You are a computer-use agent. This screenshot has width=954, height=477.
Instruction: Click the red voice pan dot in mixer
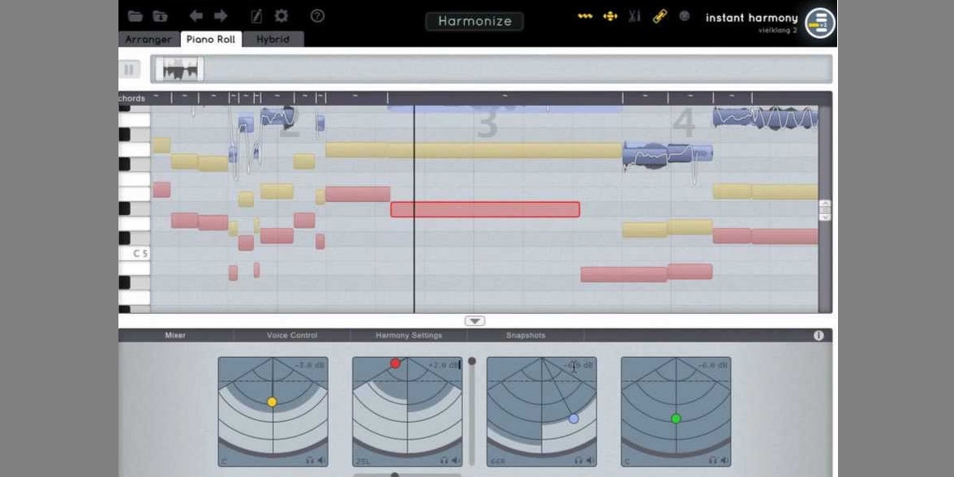(395, 363)
